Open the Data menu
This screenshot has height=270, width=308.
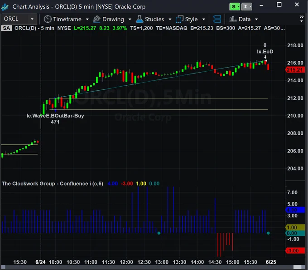(245, 19)
